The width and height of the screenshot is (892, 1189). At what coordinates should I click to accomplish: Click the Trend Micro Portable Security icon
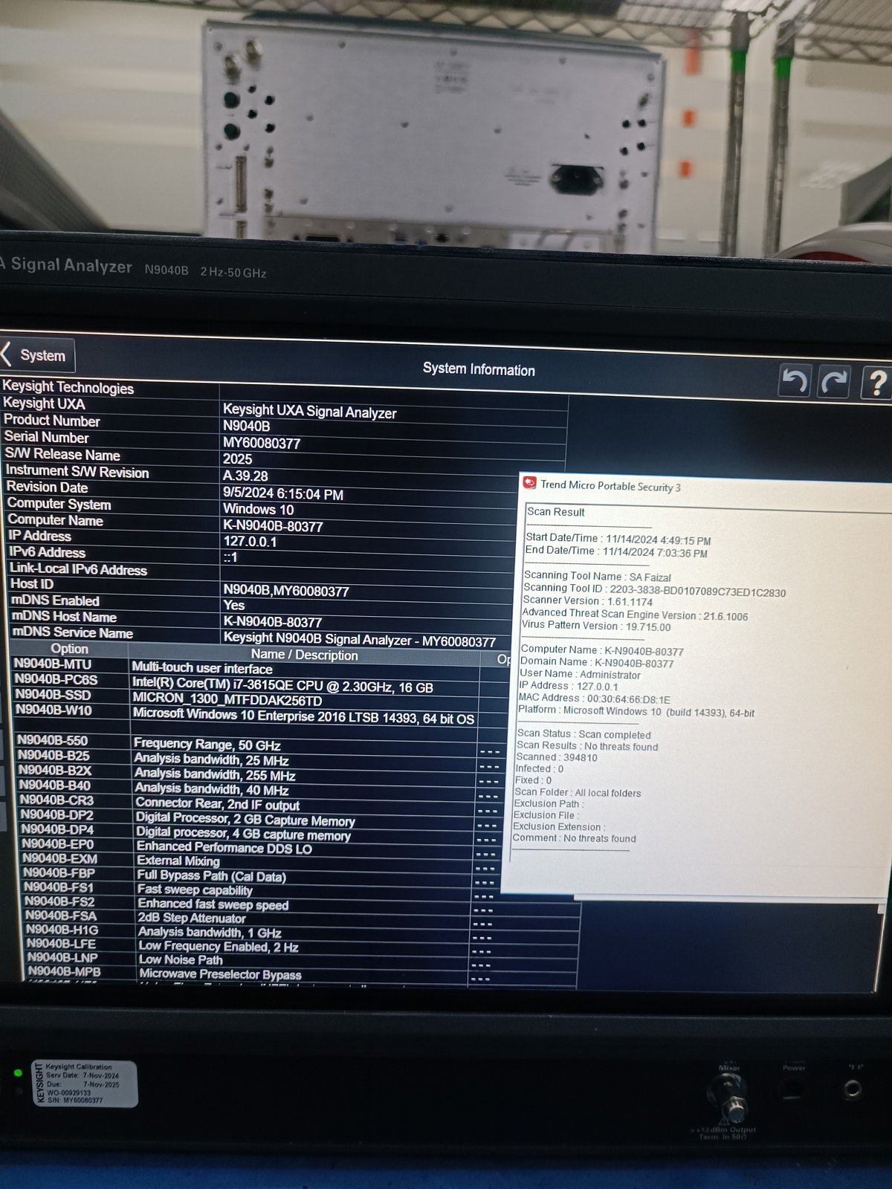529,483
